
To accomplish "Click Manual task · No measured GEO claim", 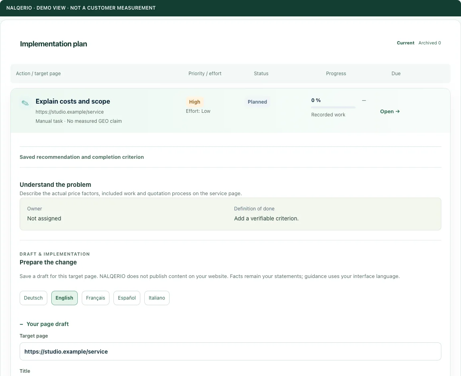I will click(79, 121).
